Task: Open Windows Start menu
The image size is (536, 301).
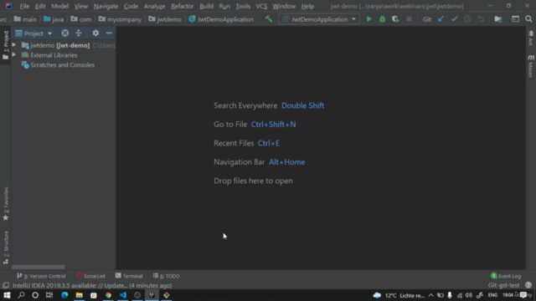Action: (7, 295)
